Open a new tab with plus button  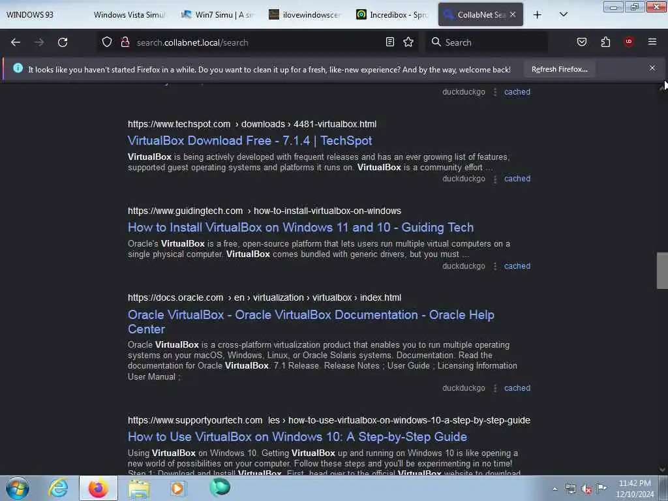pos(538,15)
